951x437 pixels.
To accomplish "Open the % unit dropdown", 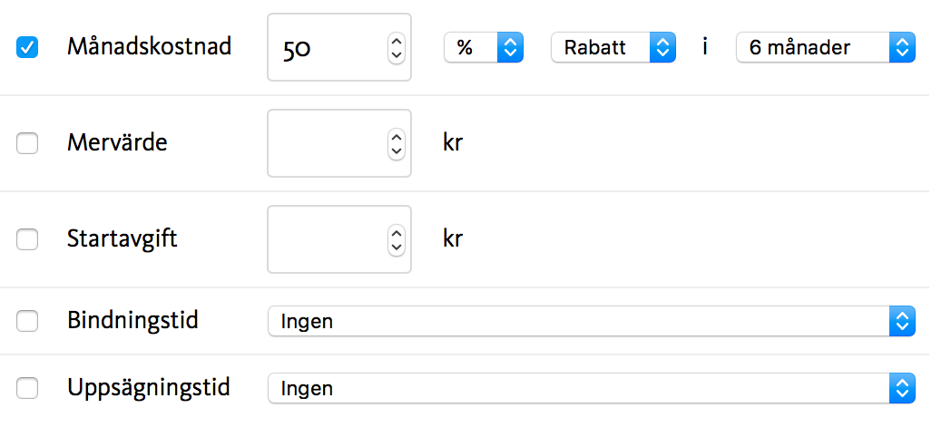I will (x=483, y=48).
